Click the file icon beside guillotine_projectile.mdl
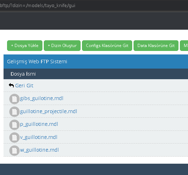 coord(14,112)
